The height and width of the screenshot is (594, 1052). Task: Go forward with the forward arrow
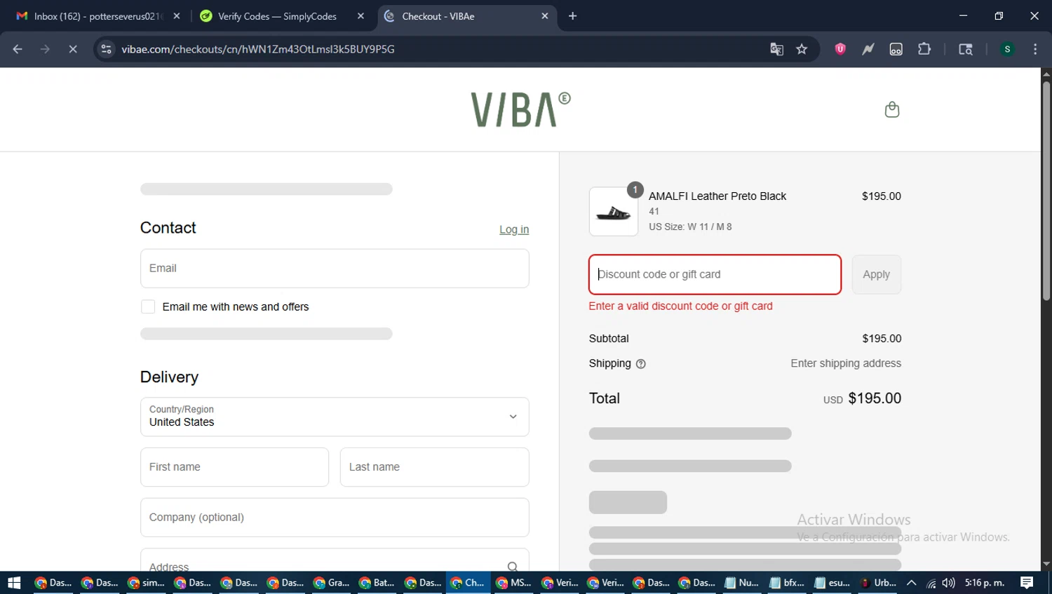(x=45, y=49)
